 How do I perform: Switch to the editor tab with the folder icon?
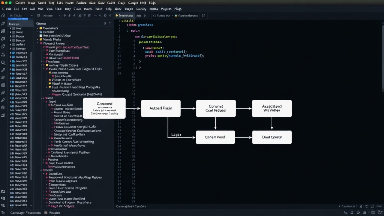186,15
